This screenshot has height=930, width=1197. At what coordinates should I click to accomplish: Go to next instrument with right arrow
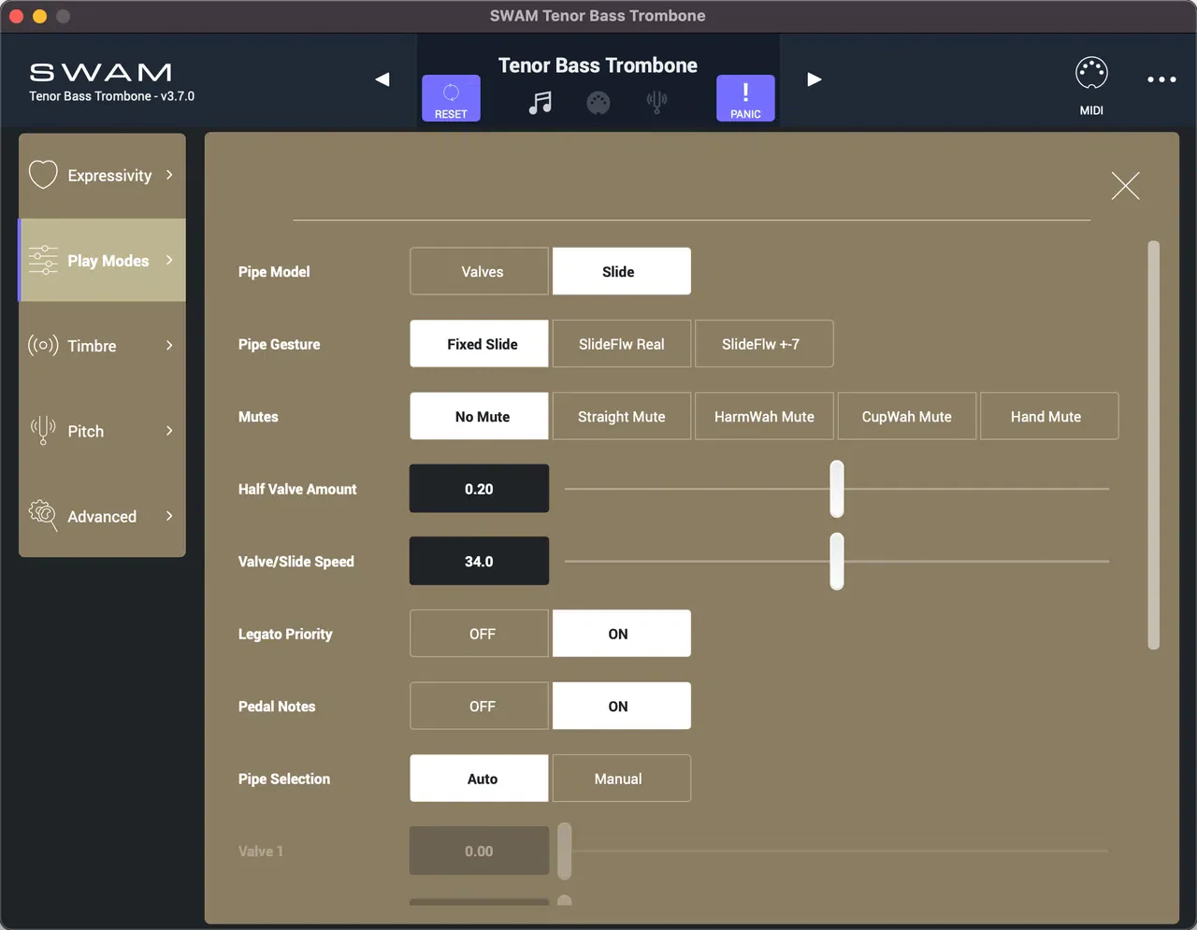[x=815, y=79]
